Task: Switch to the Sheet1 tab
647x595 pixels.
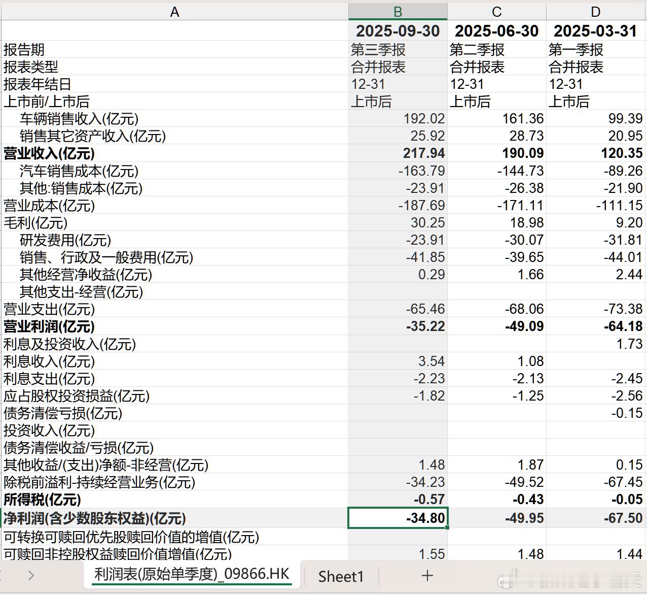Action: click(x=341, y=576)
